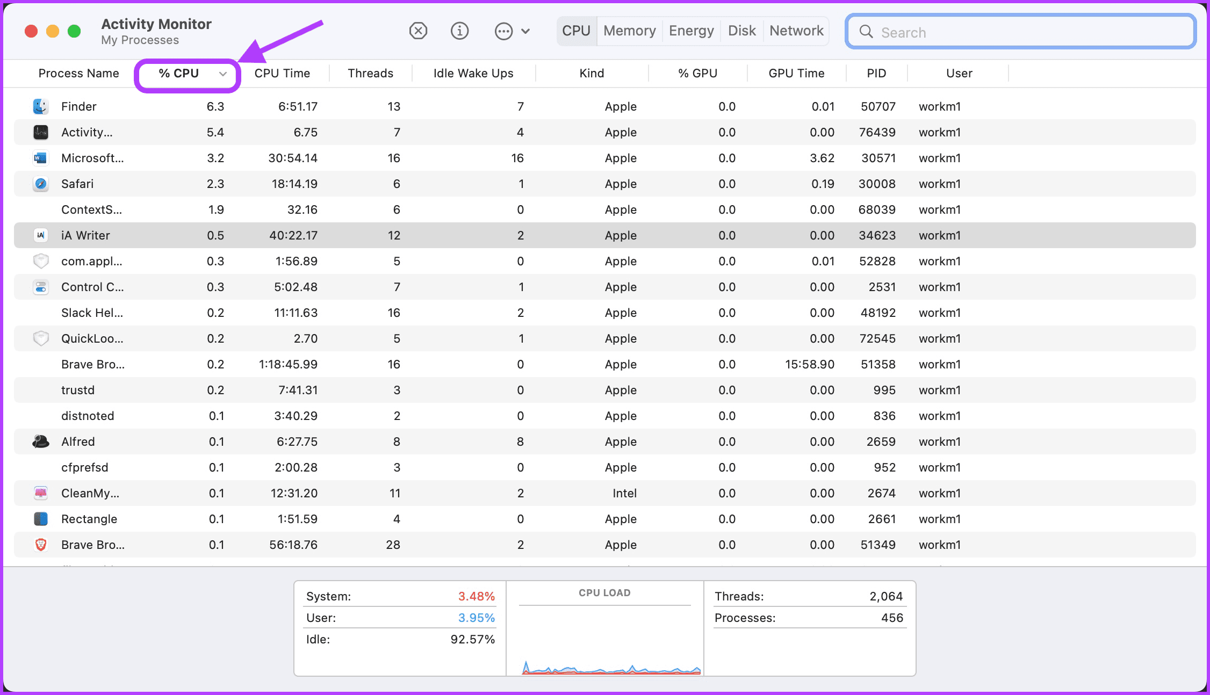1210x695 pixels.
Task: Sort by GPU Time column header
Action: (x=796, y=74)
